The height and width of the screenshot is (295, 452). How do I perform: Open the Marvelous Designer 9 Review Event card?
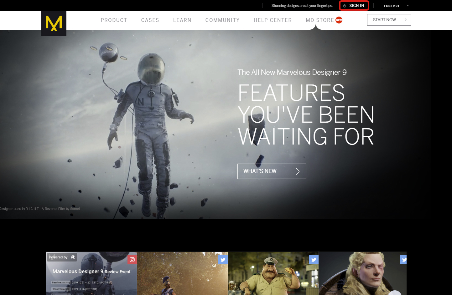point(91,273)
